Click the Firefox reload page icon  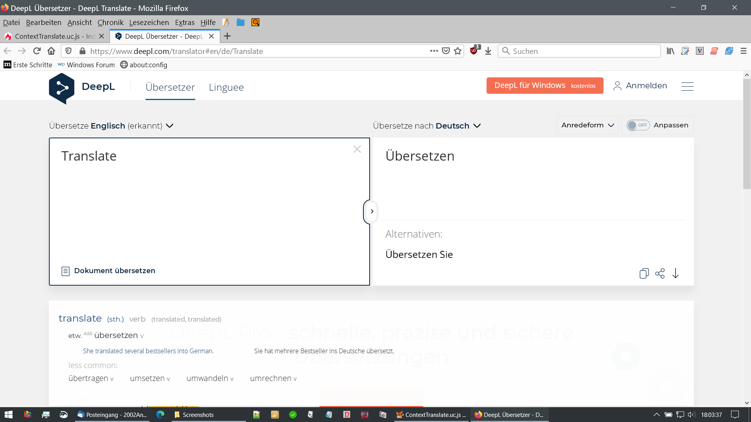[x=37, y=51]
